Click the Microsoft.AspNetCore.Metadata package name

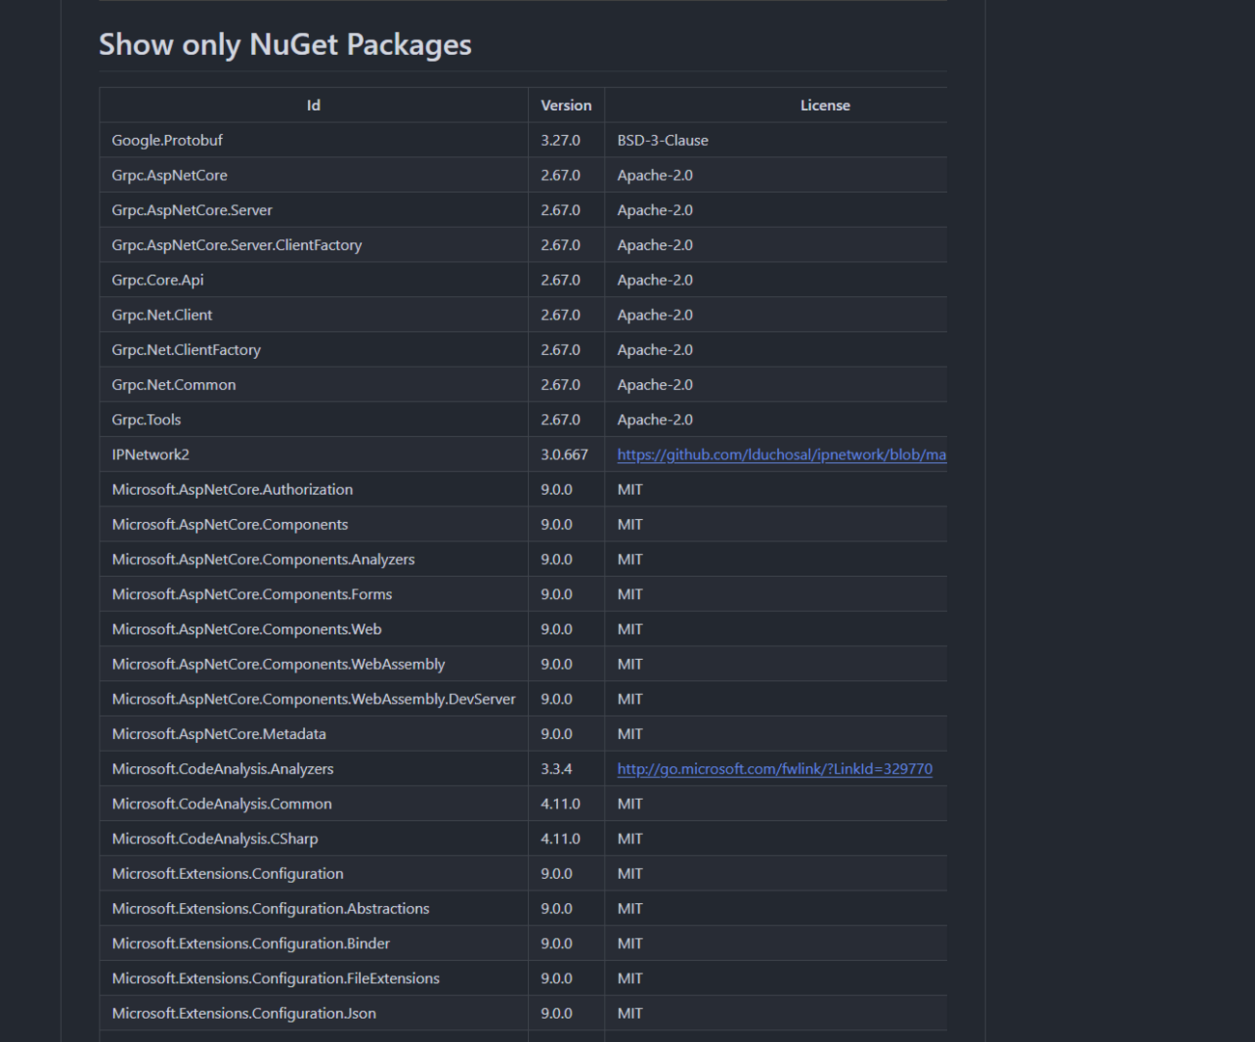[x=219, y=734]
